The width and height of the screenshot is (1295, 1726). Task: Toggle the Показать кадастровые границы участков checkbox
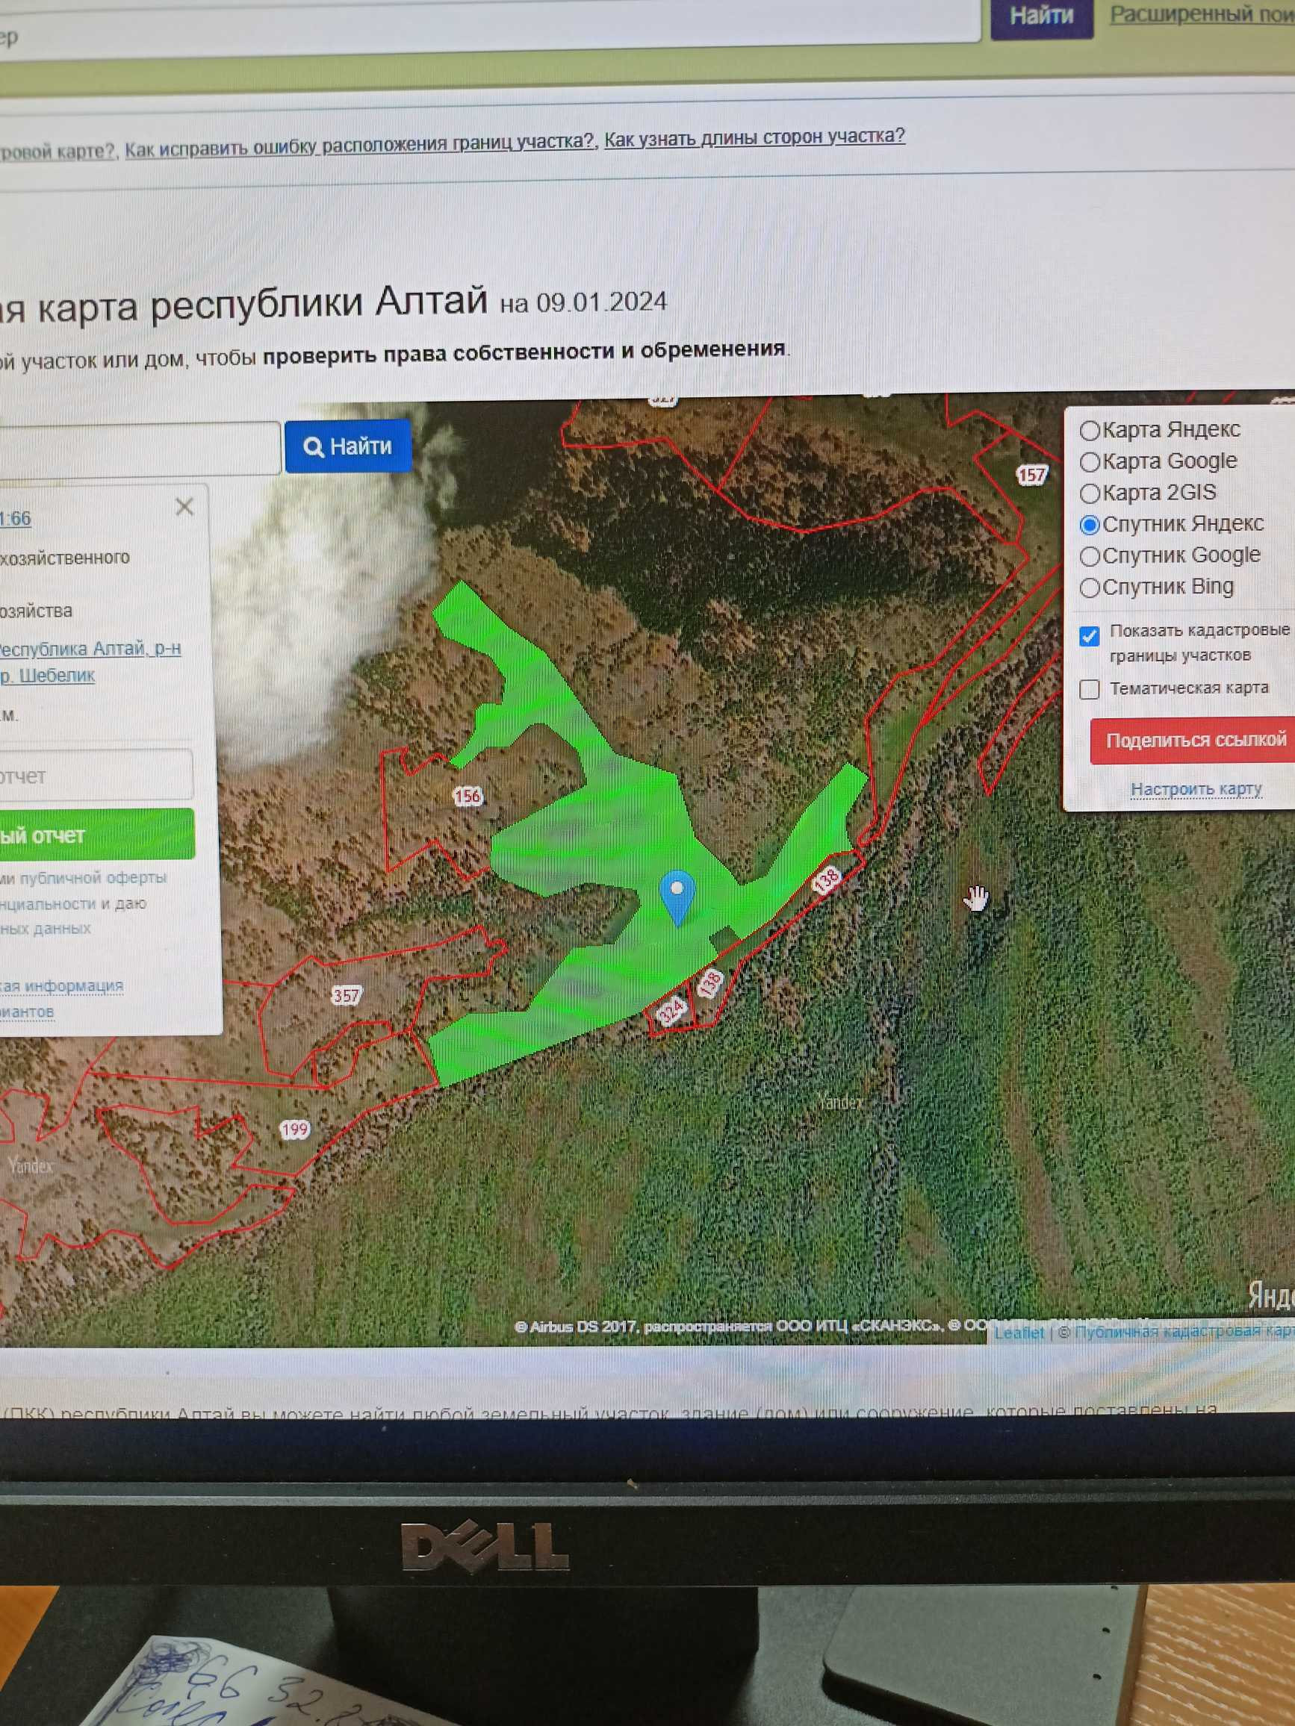[x=1090, y=636]
